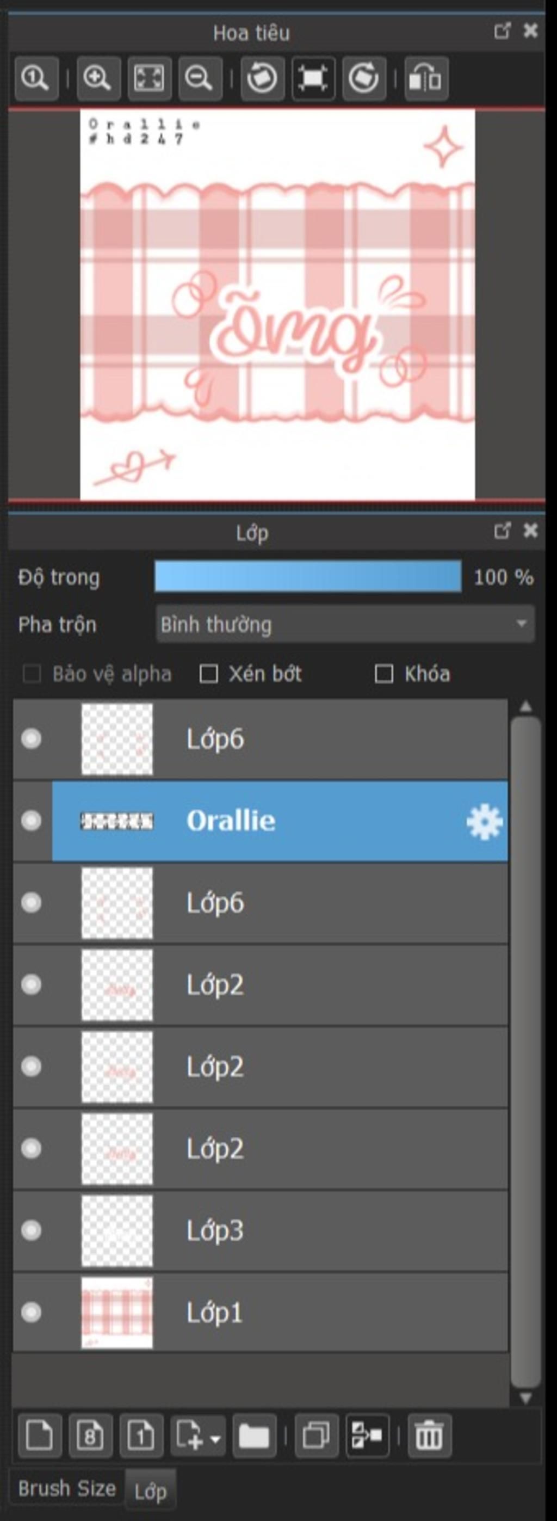The height and width of the screenshot is (1521, 557).
Task: Hide the Lớp1 layer visibility dot
Action: click(x=31, y=1313)
